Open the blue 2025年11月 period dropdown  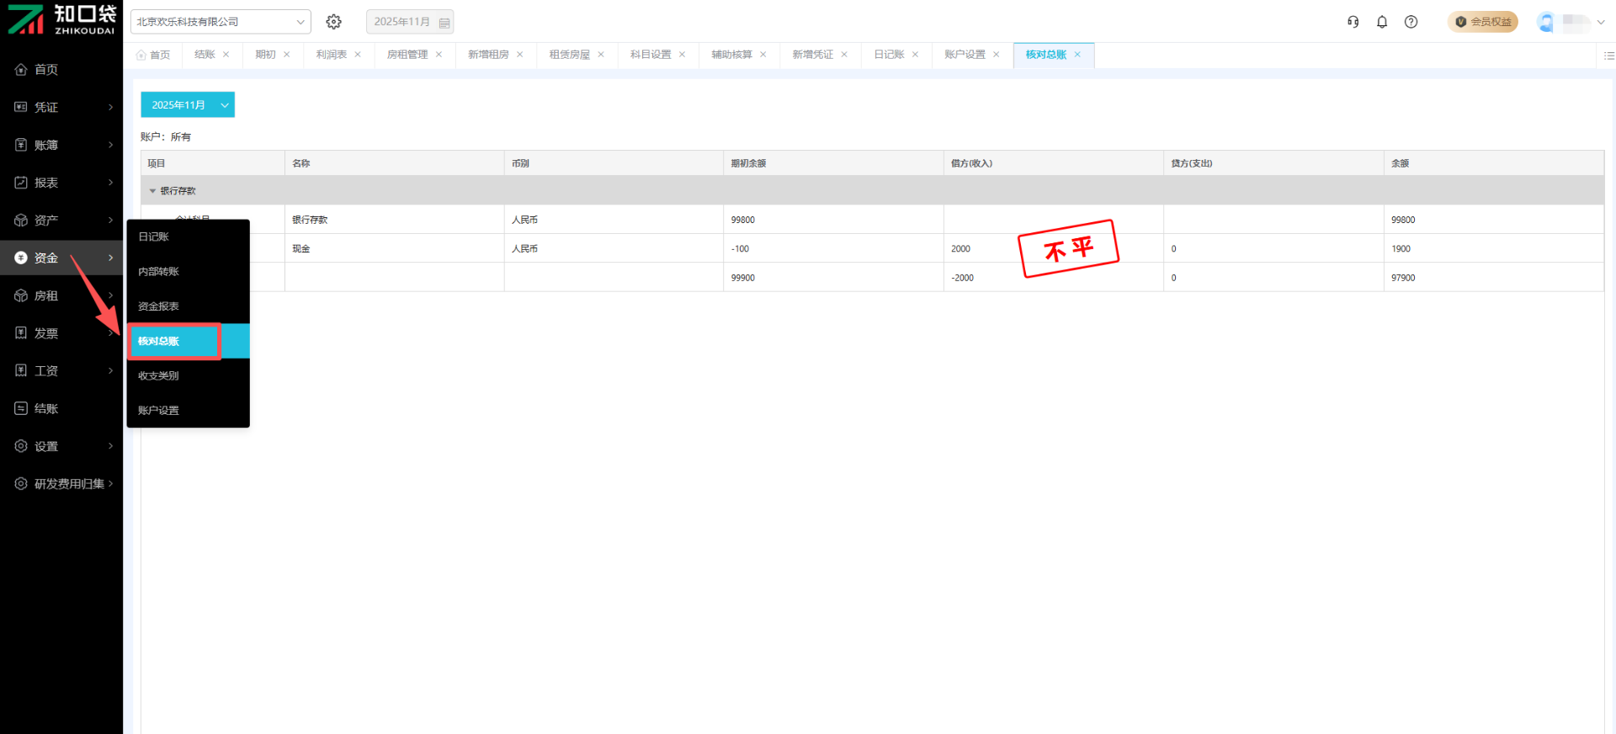(x=188, y=105)
